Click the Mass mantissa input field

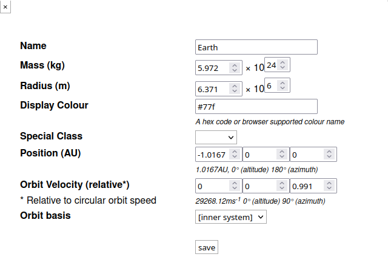point(212,69)
